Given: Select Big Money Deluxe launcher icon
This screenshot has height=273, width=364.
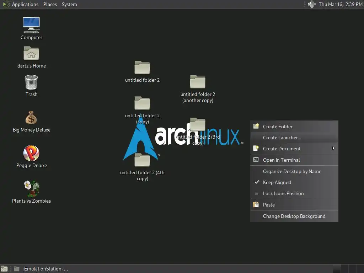Looking at the screenshot, I should click(x=31, y=117).
